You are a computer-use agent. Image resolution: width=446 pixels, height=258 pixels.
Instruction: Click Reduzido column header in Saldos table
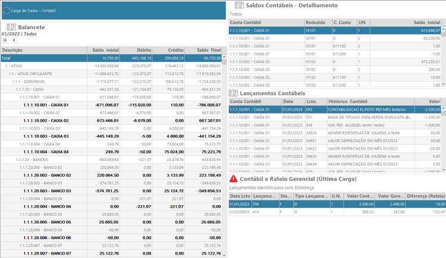(x=318, y=23)
